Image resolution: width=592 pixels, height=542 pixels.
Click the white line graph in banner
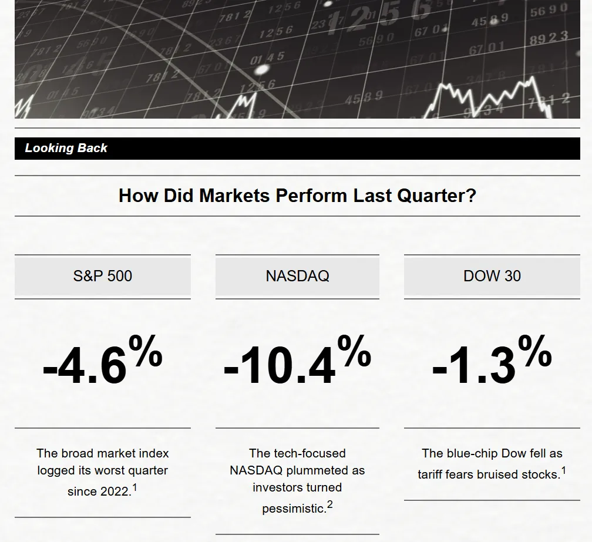coord(488,97)
